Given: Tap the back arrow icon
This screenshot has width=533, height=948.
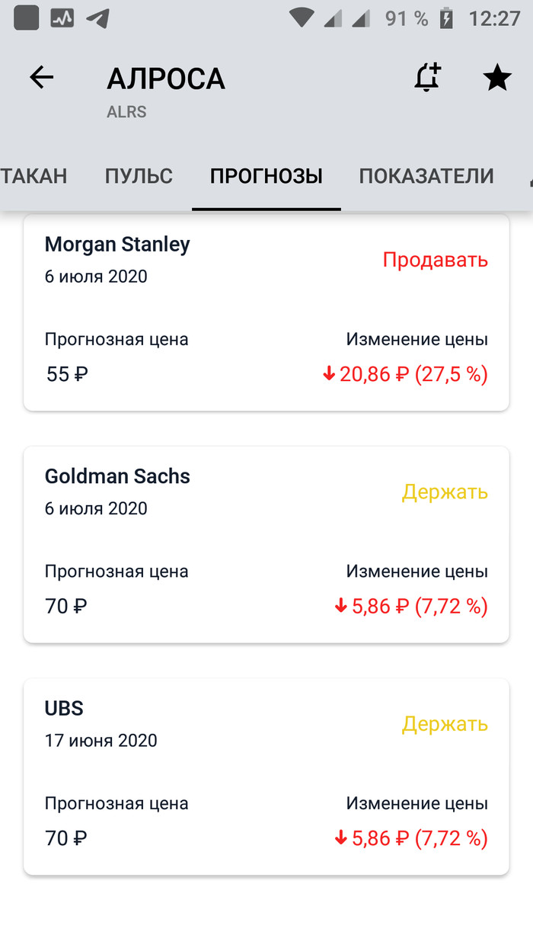Looking at the screenshot, I should click(42, 78).
